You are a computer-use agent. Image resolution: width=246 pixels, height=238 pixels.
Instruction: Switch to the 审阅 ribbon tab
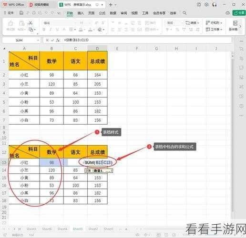124,13
